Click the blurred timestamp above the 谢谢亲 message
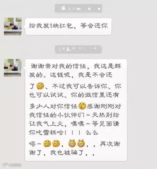The width and height of the screenshot is (157, 169). point(78,50)
